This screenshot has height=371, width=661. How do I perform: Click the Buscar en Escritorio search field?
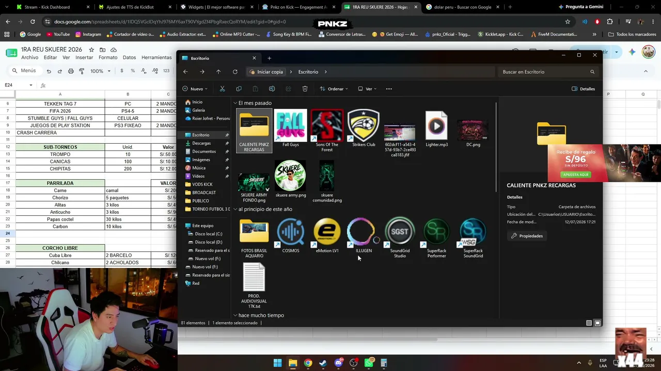point(549,72)
